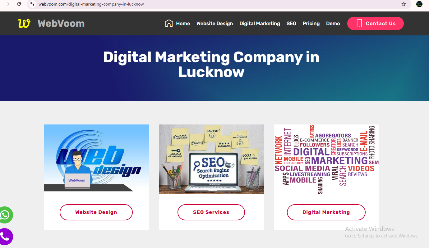Screen dimensions: 429x248
Task: Select SEO in the navigation bar
Action: click(291, 23)
